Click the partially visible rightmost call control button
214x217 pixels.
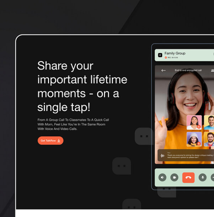213,177
